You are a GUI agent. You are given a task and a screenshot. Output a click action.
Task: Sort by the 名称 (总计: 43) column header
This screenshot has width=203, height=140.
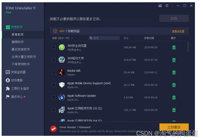(x=61, y=38)
